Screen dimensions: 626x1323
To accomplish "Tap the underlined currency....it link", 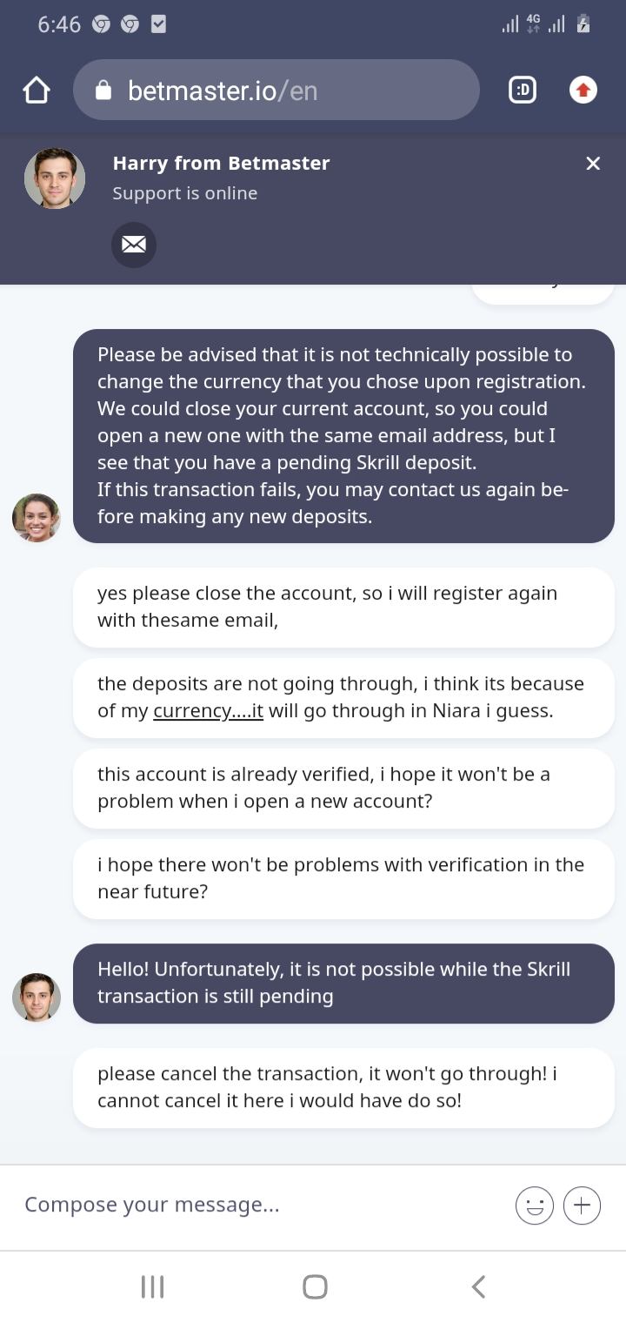I will pyautogui.click(x=208, y=710).
